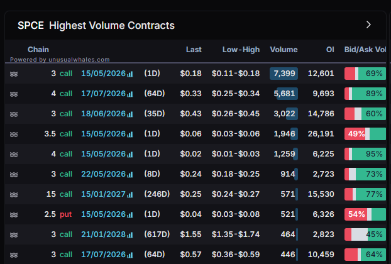Click the 1,946 volume cell
This screenshot has height=264, width=391.
(x=285, y=134)
